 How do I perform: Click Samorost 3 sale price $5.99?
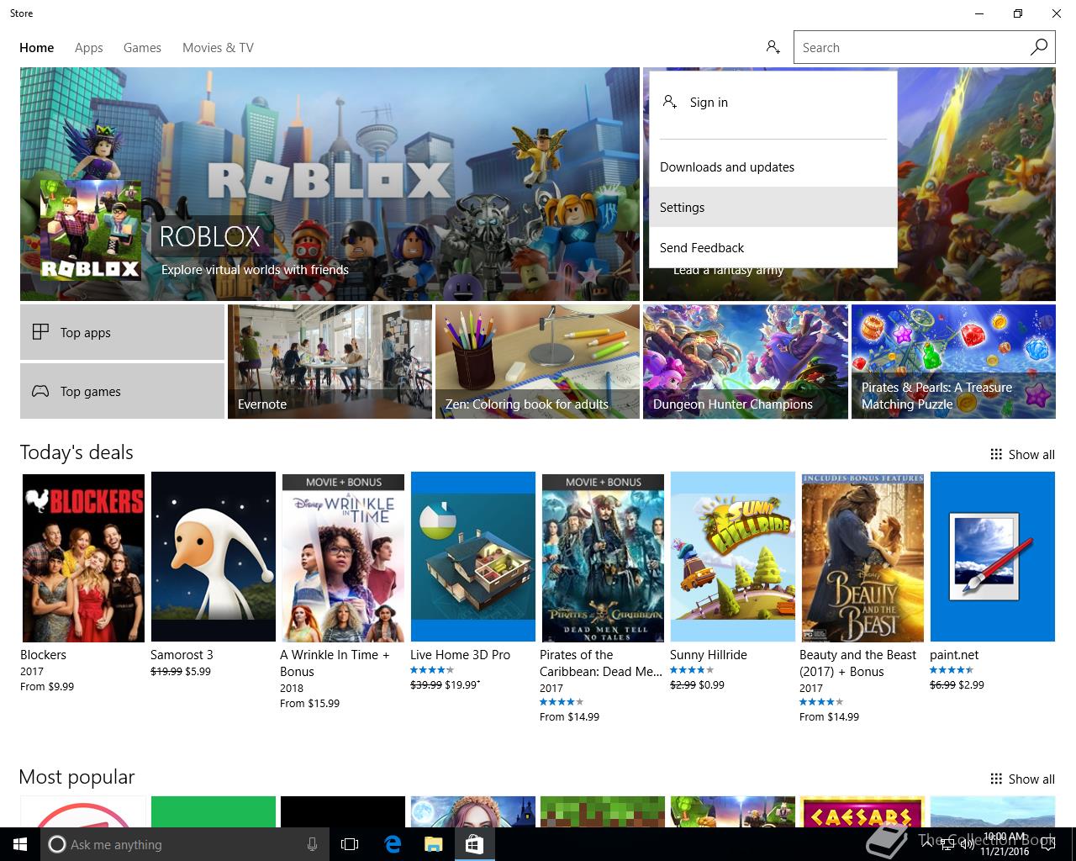[198, 671]
